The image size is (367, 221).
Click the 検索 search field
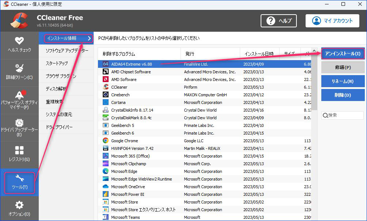[343, 115]
